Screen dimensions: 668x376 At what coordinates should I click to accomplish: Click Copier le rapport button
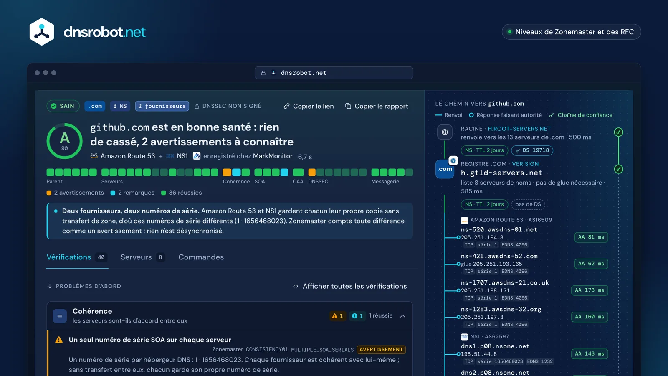(377, 106)
